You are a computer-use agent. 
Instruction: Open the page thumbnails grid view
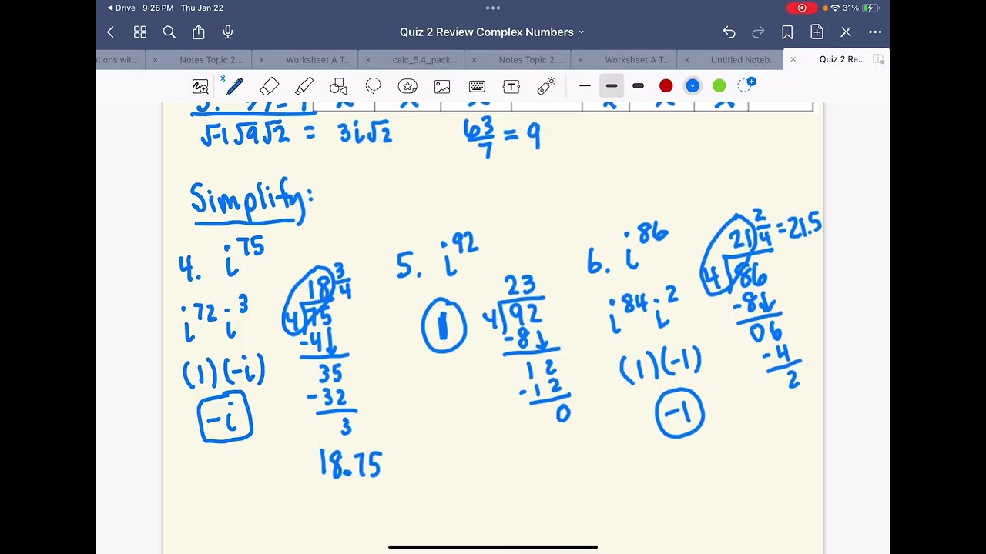point(140,32)
